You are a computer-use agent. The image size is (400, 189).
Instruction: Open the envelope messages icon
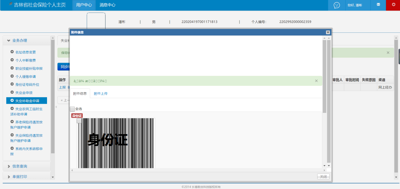(x=378, y=5)
